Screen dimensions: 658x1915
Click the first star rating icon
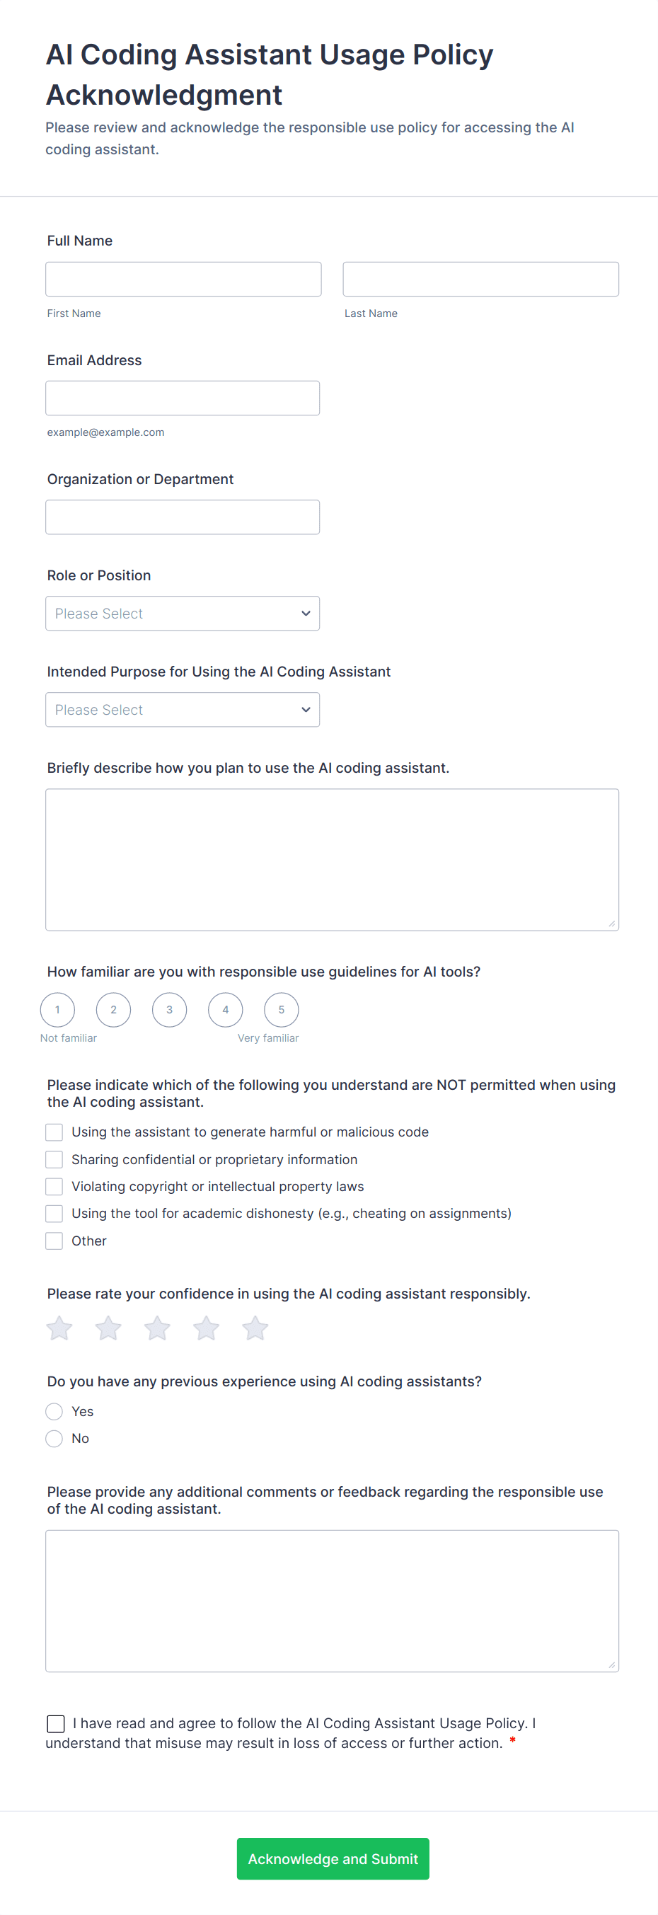[59, 1328]
